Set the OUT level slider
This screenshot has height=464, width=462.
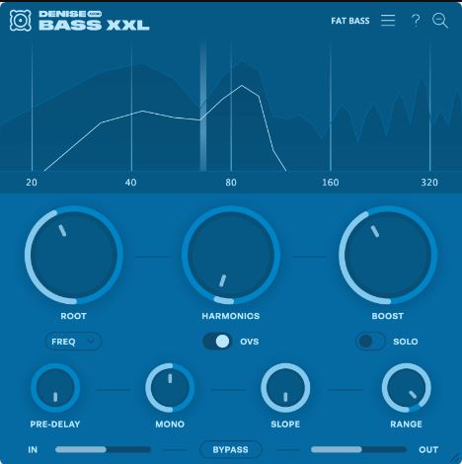tap(358, 449)
